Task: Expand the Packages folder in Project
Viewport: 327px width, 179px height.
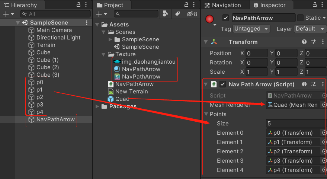Action: (x=98, y=107)
